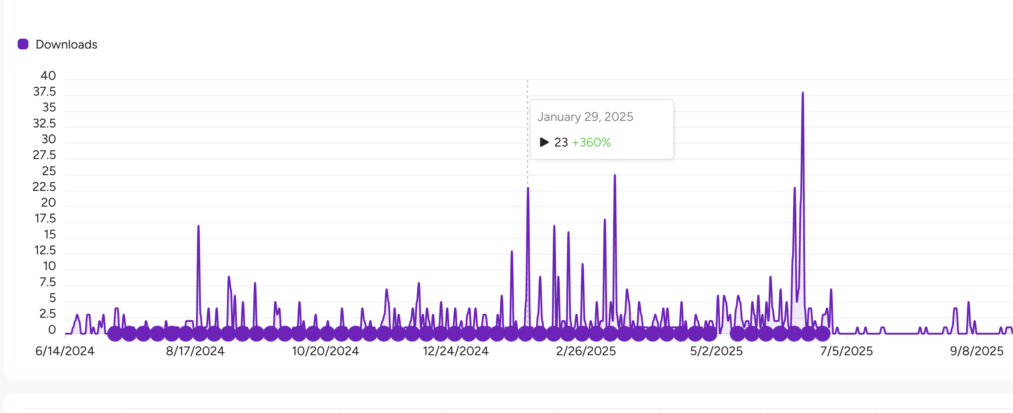Click the 7/5/2025 x-axis date label

pos(846,351)
